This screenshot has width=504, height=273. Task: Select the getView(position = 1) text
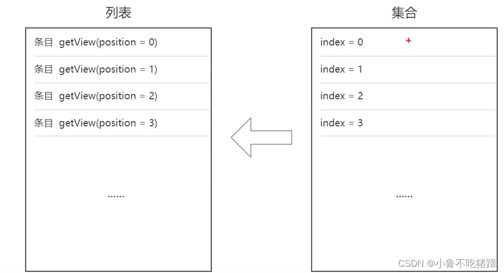click(108, 69)
